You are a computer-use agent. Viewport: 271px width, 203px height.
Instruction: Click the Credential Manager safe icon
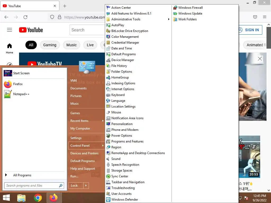108,43
